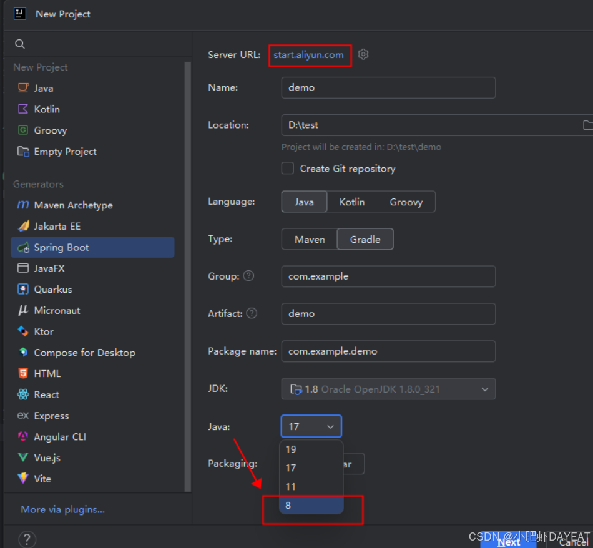Click the sidebar vertical scrollbar
Viewport: 593px width, 548px height.
pyautogui.click(x=188, y=276)
